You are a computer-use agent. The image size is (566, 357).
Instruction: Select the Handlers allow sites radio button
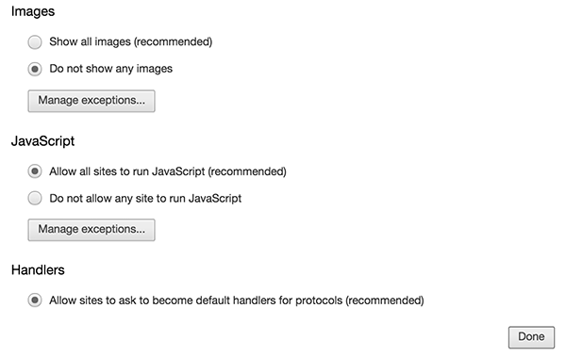35,300
